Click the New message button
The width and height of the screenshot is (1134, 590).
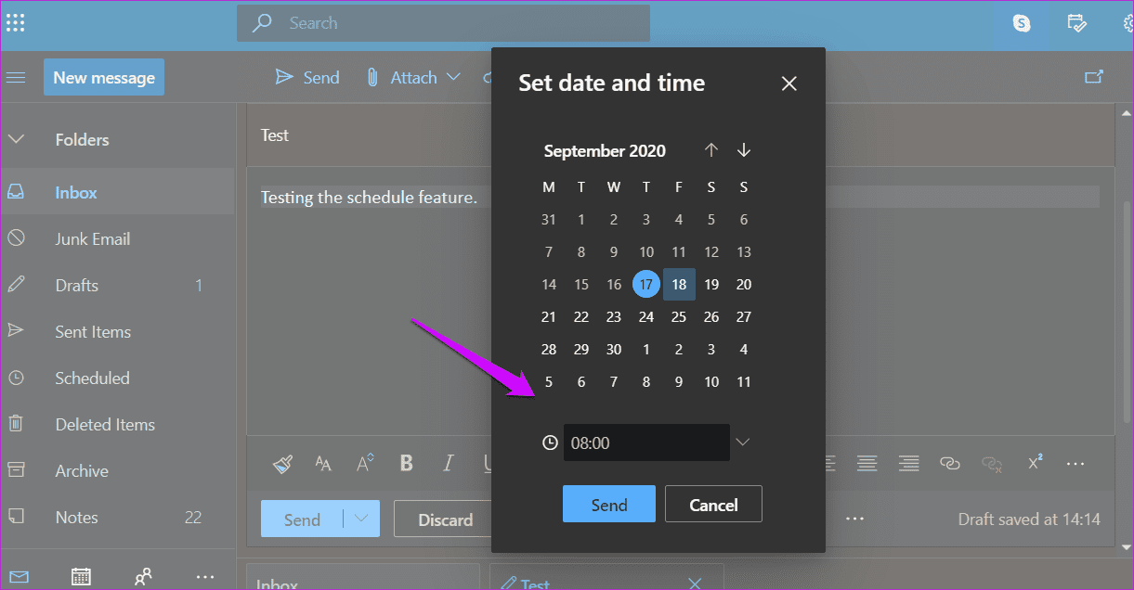pyautogui.click(x=104, y=77)
